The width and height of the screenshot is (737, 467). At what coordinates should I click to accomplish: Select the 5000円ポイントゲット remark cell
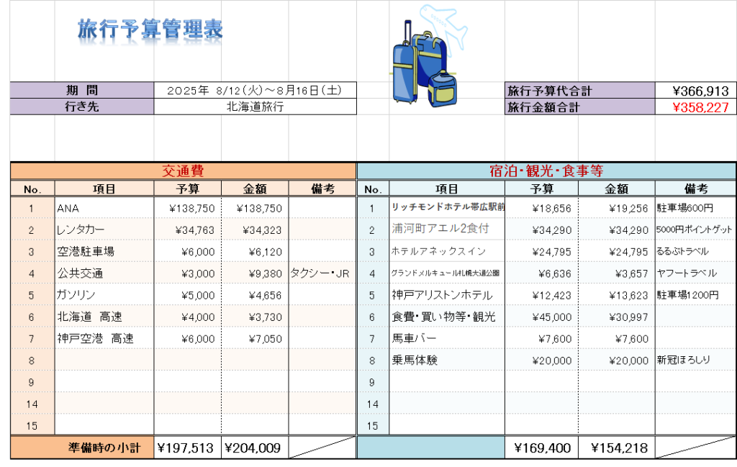695,230
